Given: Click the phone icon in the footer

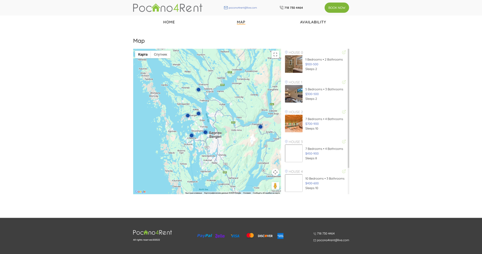Looking at the screenshot, I should point(314,233).
